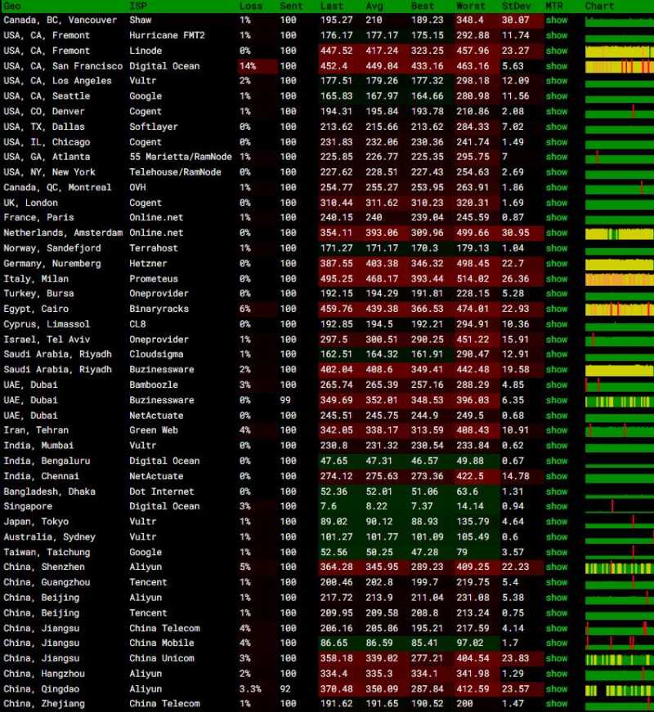Show MTR for Tehran Green Web
Image resolution: width=654 pixels, height=712 pixels.
557,430
